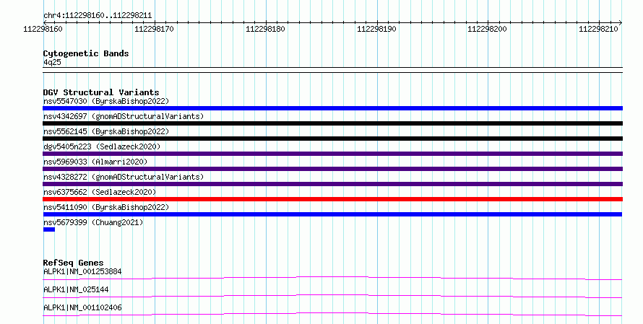Click the Cytogenetic Bands track title
The width and height of the screenshot is (643, 324).
pyautogui.click(x=86, y=53)
